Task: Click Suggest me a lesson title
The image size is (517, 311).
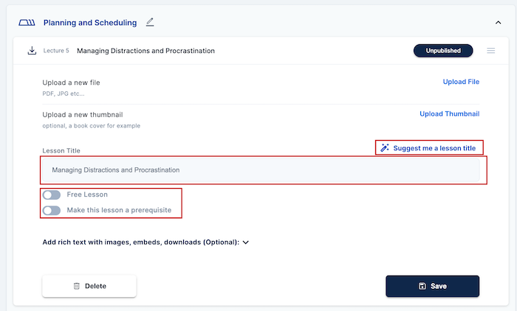Action: click(x=434, y=148)
